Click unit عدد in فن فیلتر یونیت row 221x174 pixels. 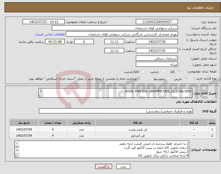82,129
